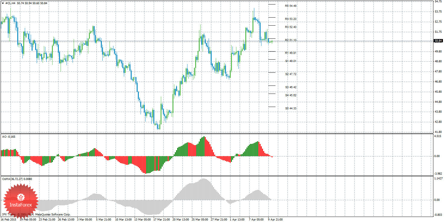445x222 pixels.
Task: Select the 19 Feb 05:00 time label
Action: (x=28, y=220)
